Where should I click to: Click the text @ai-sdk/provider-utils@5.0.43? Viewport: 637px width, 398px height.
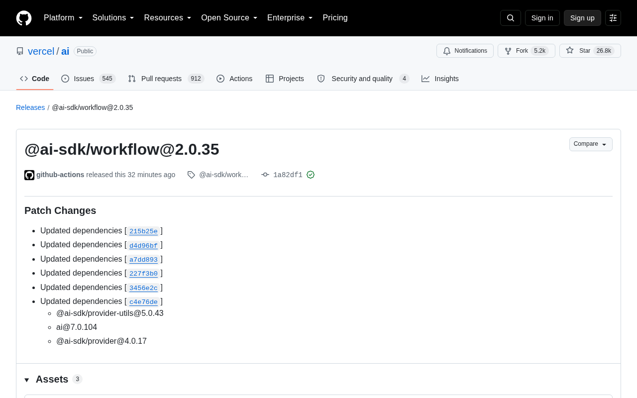coord(110,313)
